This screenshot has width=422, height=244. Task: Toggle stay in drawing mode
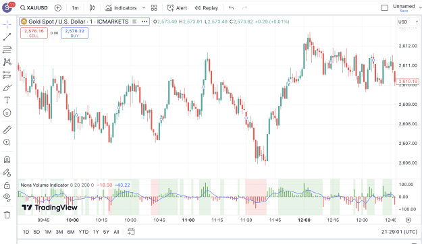point(7,173)
